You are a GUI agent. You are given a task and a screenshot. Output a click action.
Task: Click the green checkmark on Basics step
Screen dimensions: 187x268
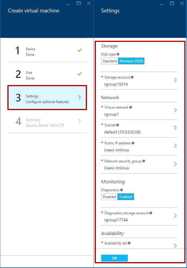click(80, 50)
